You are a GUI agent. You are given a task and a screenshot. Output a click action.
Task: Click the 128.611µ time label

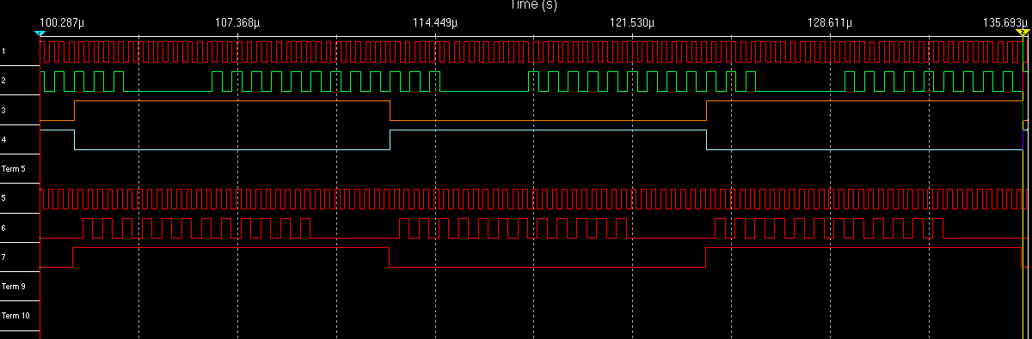click(829, 23)
